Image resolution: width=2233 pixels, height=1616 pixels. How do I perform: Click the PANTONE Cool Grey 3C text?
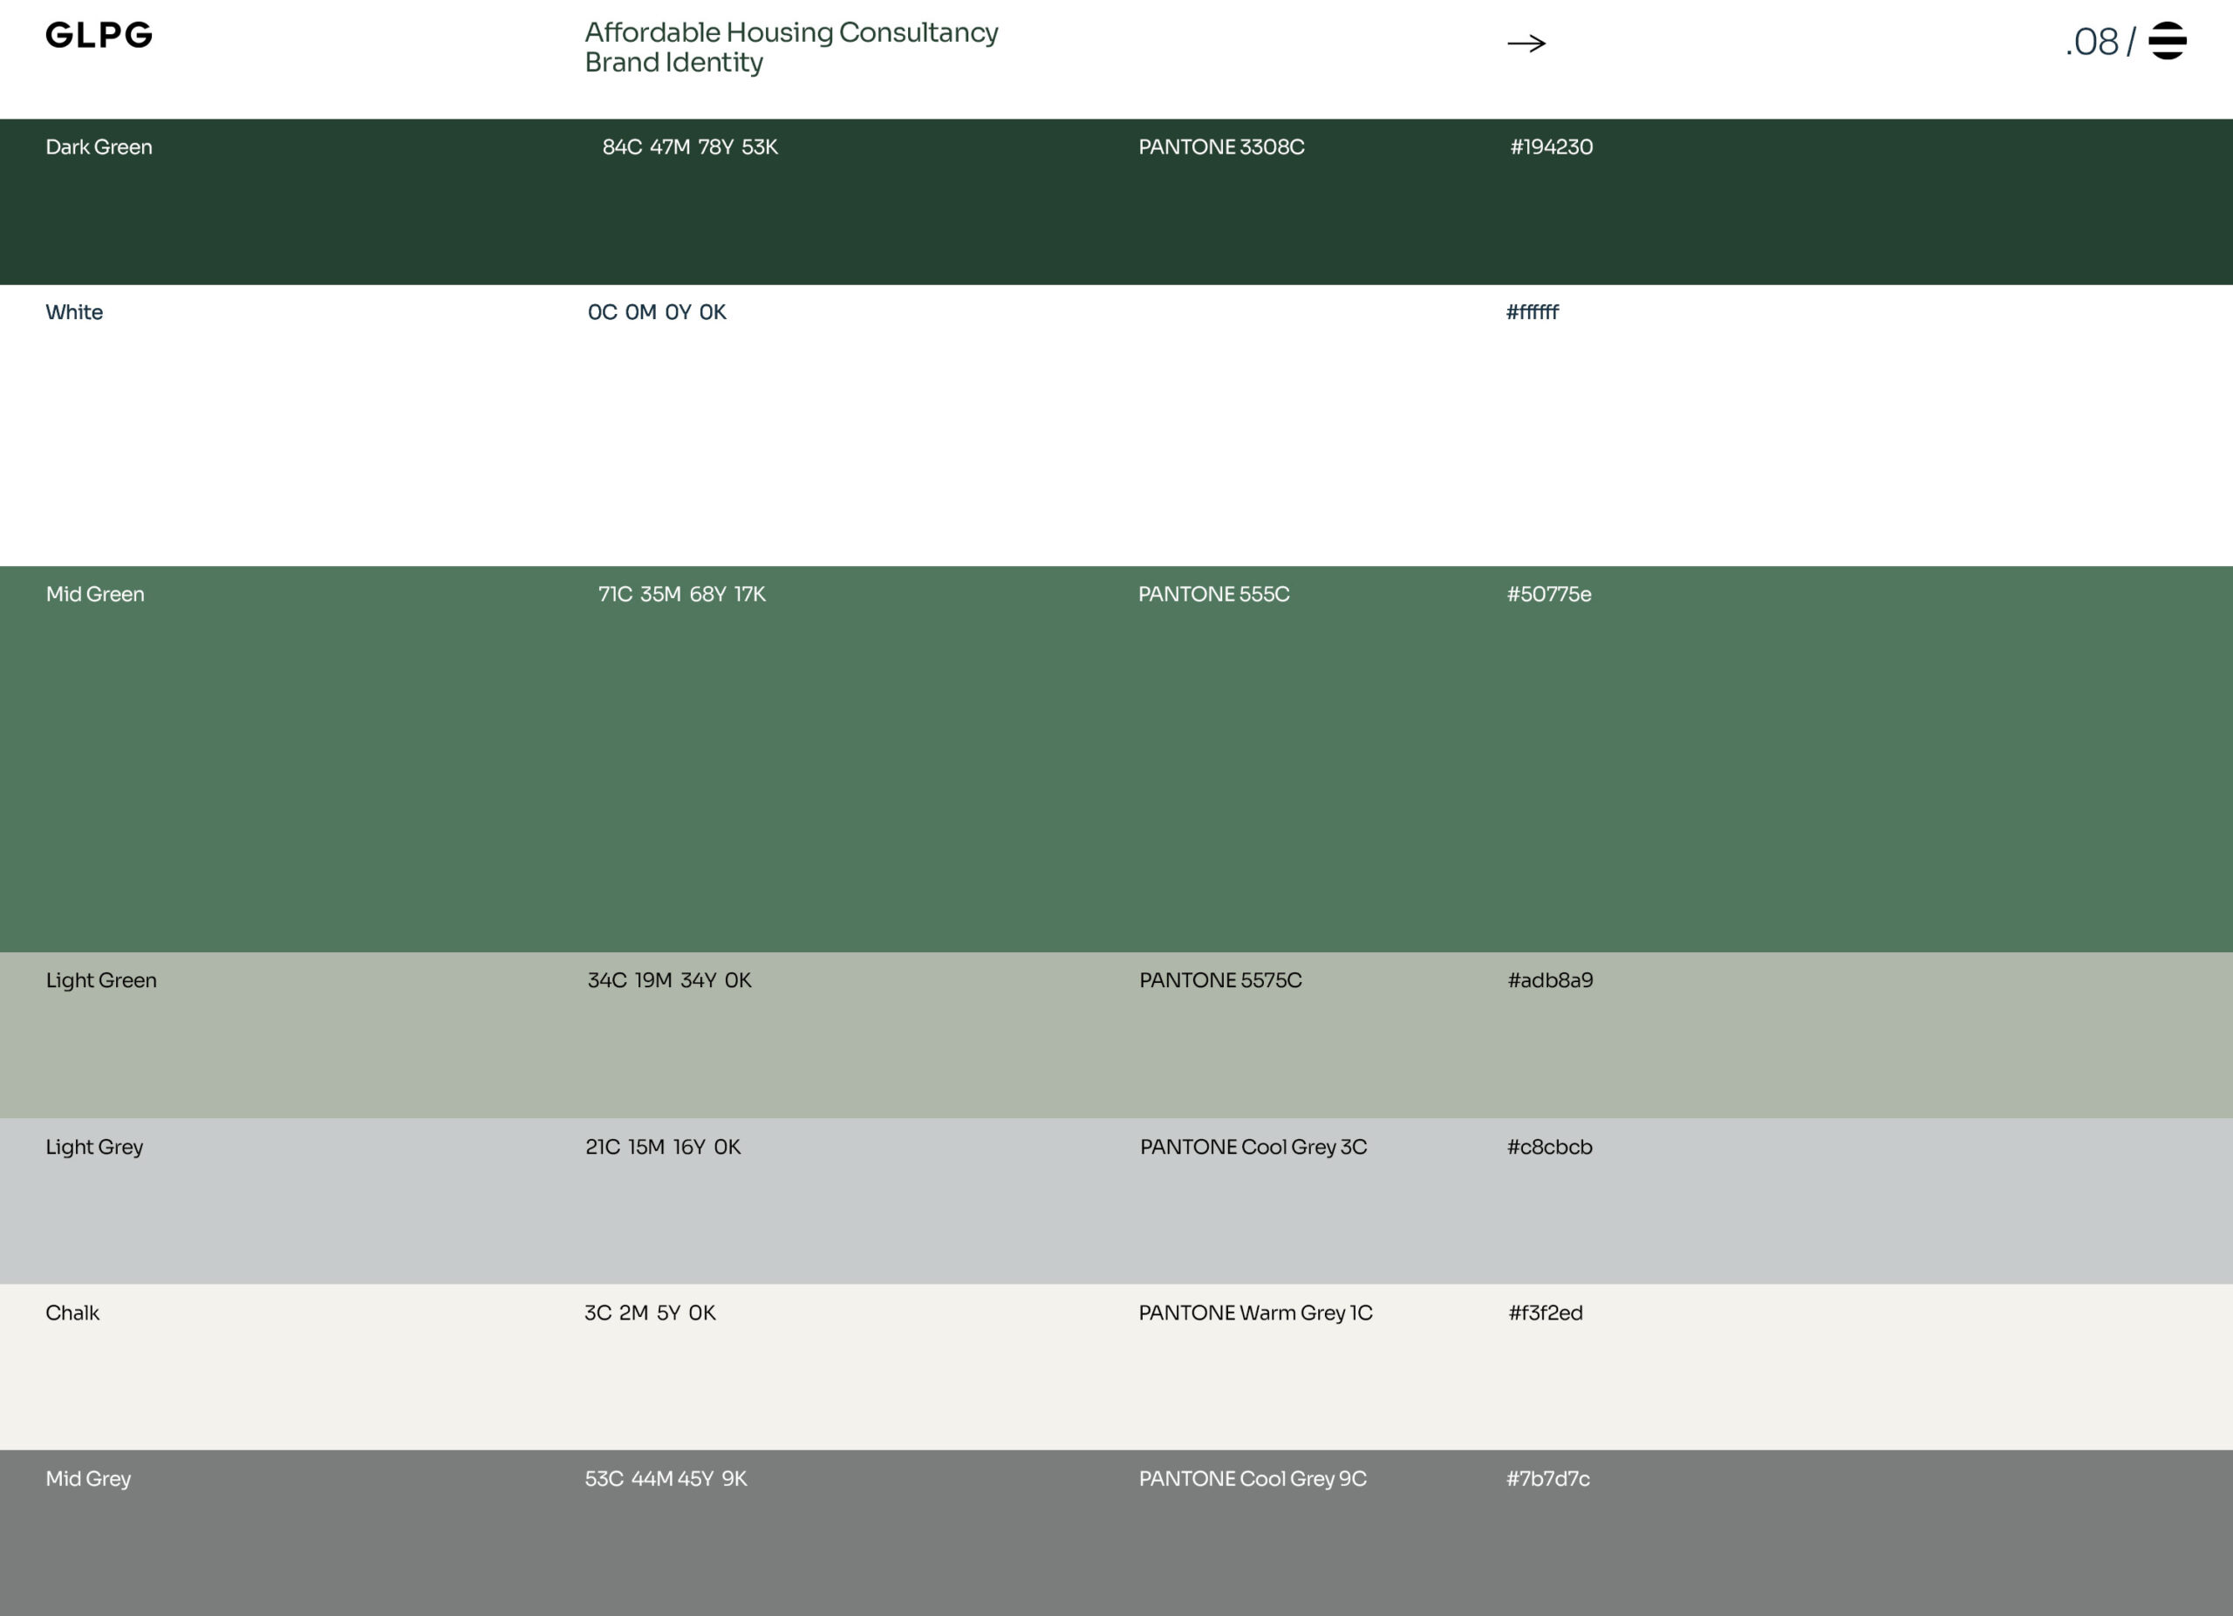click(1253, 1147)
